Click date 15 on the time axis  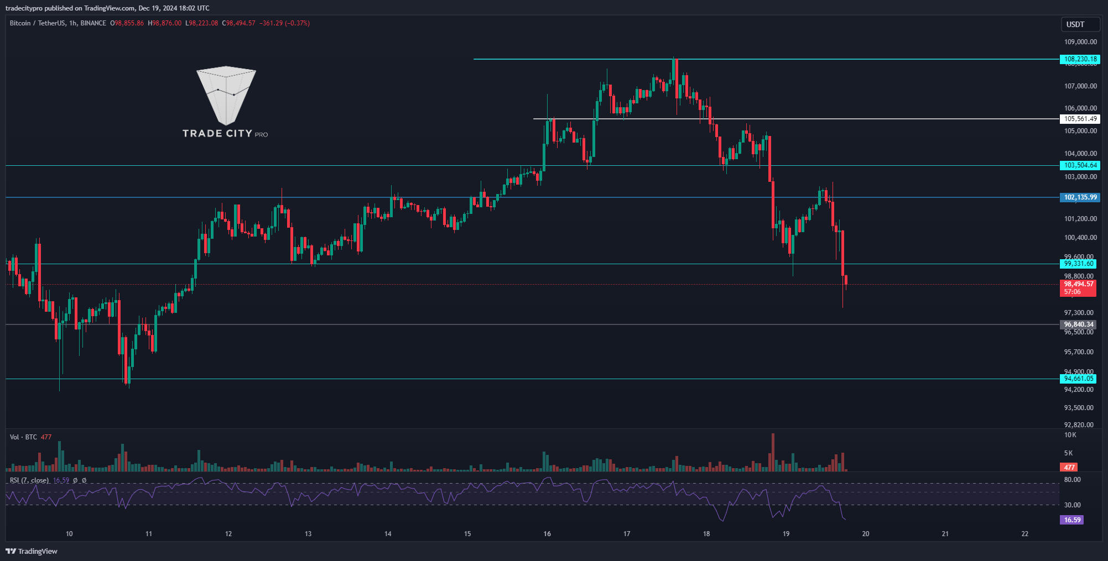pyautogui.click(x=467, y=534)
